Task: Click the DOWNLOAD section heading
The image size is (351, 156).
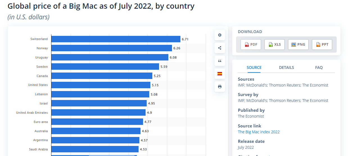Action: pyautogui.click(x=250, y=32)
